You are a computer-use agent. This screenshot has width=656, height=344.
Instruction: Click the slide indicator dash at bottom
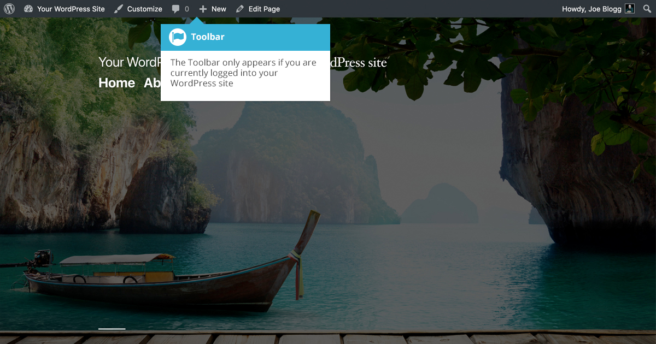pyautogui.click(x=112, y=329)
